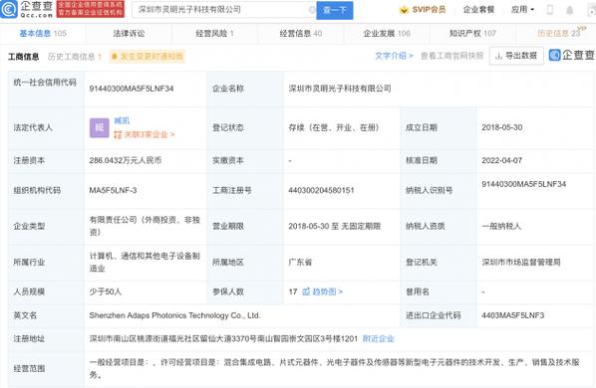Clear the search box with the X icon

tap(312, 10)
